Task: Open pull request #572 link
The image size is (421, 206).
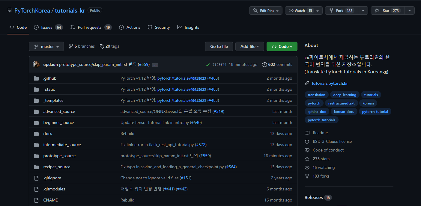Action: click(201, 145)
